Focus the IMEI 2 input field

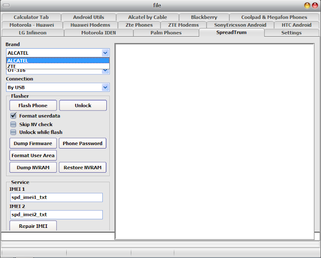[x=56, y=214]
